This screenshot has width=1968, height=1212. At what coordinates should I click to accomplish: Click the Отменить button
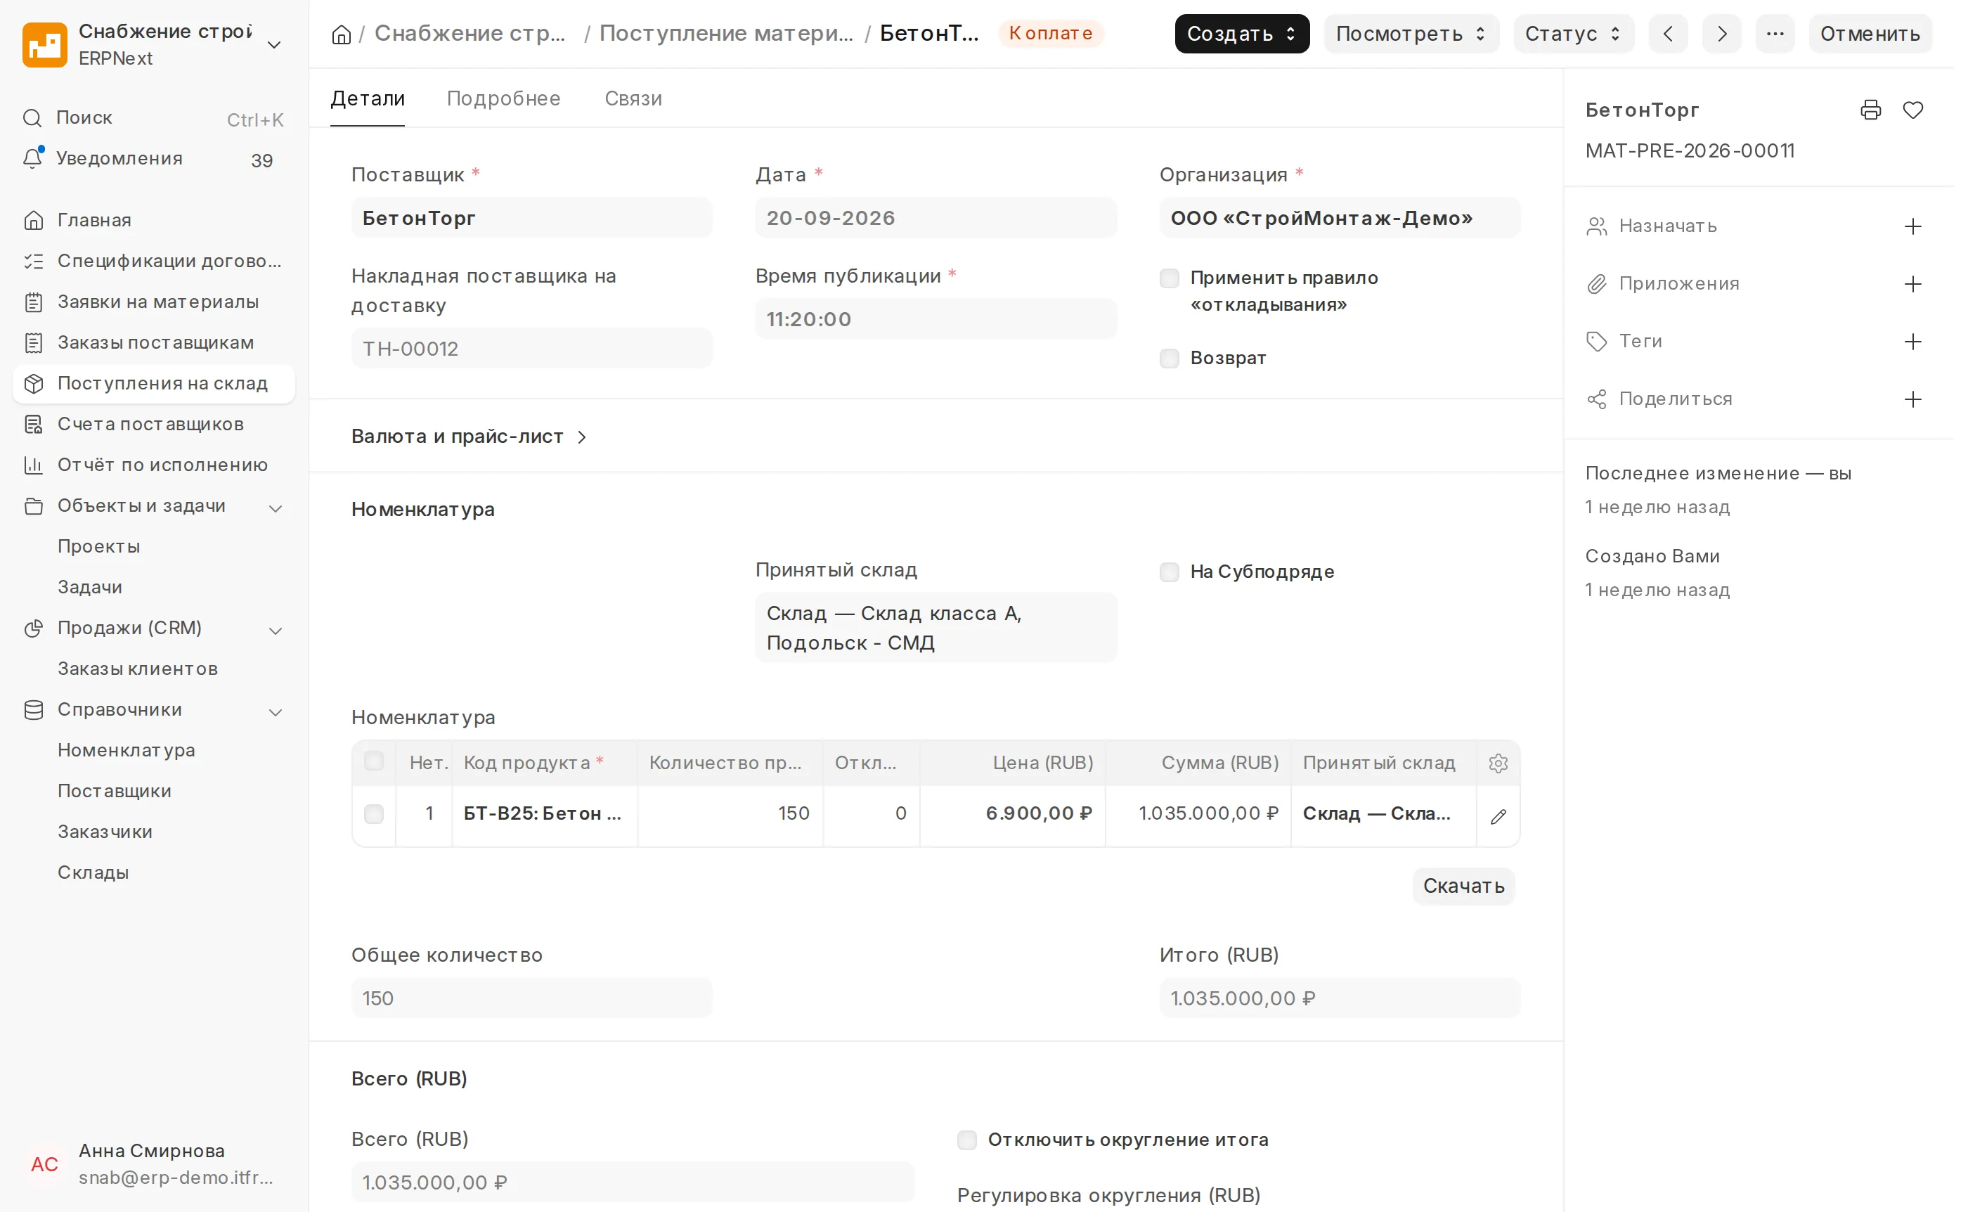pyautogui.click(x=1870, y=34)
